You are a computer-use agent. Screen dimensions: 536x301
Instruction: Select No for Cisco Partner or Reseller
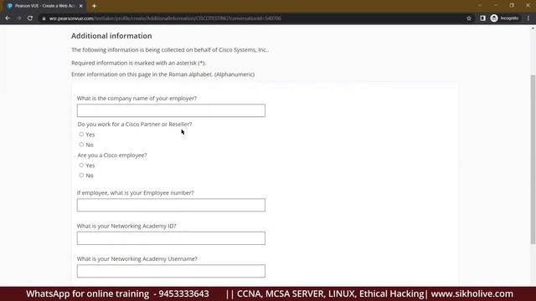pos(81,145)
